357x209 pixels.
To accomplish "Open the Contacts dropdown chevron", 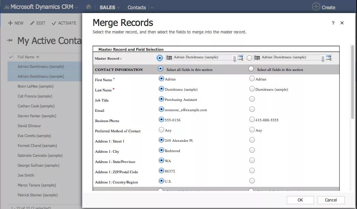I will click(152, 8).
